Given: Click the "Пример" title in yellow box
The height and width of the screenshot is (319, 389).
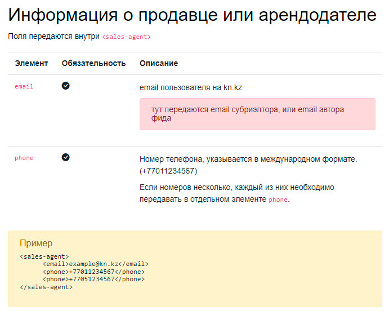Looking at the screenshot, I should click(36, 243).
